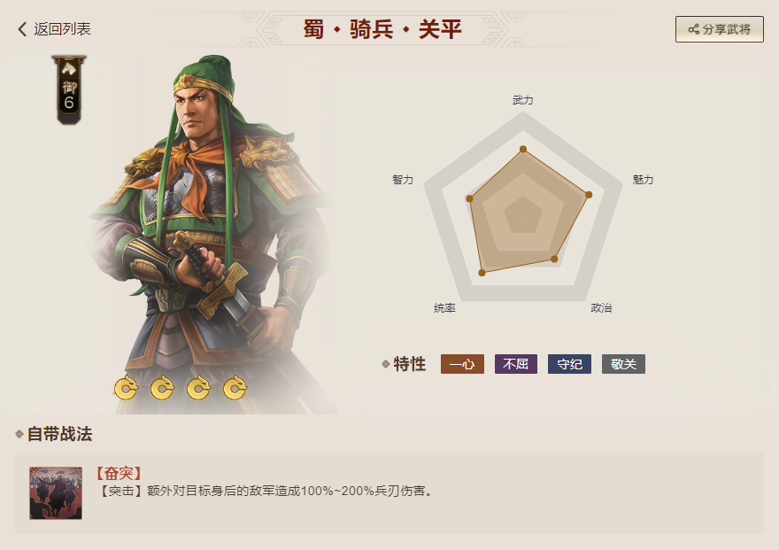
Task: Select the 不屈 trait tag
Action: click(516, 364)
